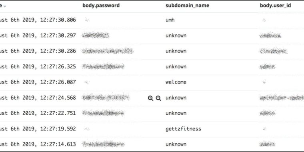Screen dimensions: 304x152
Task: Select the subdomain_name column header
Action: 187,6
